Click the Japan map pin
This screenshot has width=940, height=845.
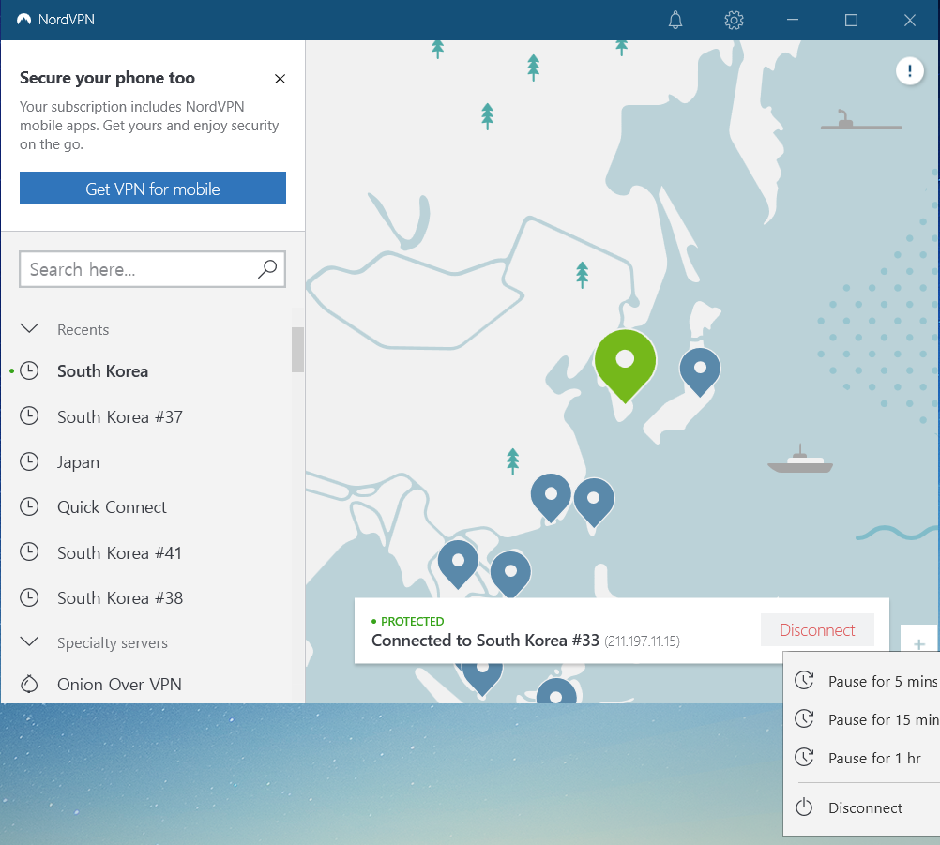point(700,370)
